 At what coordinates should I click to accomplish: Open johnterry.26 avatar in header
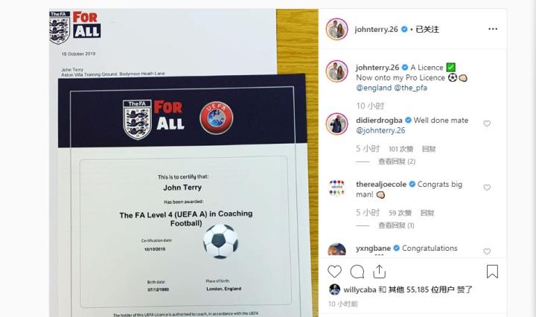pyautogui.click(x=336, y=29)
